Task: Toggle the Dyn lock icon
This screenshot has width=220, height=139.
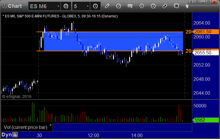Action: [x=15, y=135]
